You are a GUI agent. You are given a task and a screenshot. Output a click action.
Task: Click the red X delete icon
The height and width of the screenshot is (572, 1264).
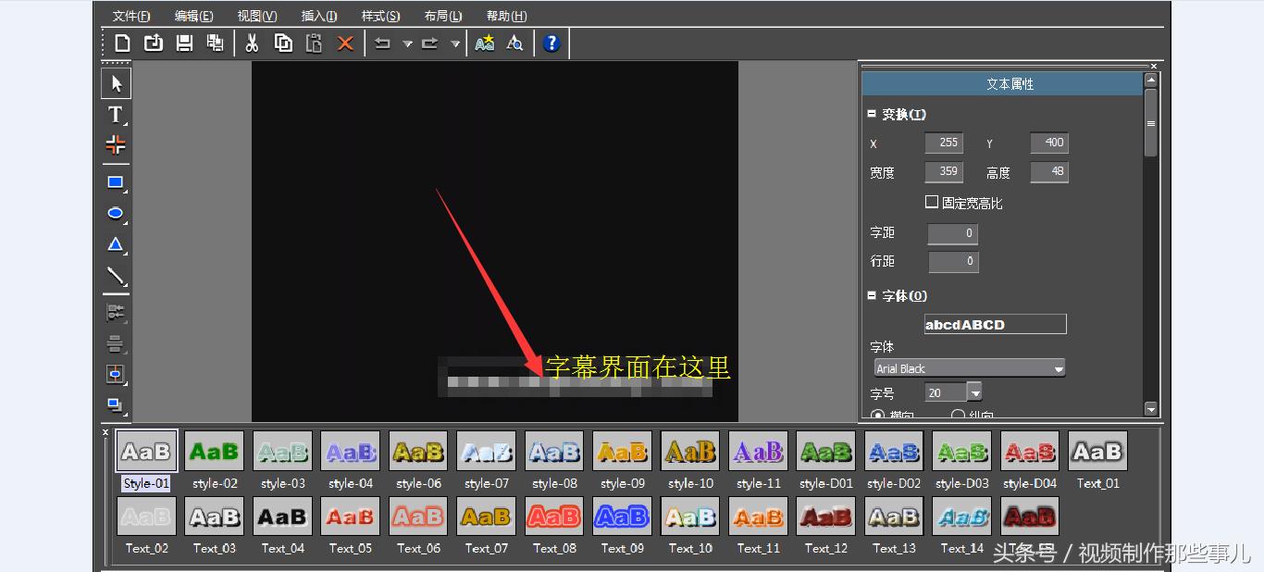(x=344, y=43)
